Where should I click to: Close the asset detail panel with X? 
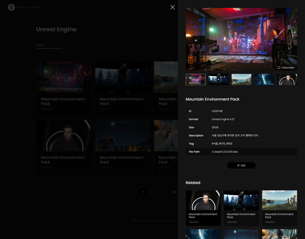[x=173, y=7]
